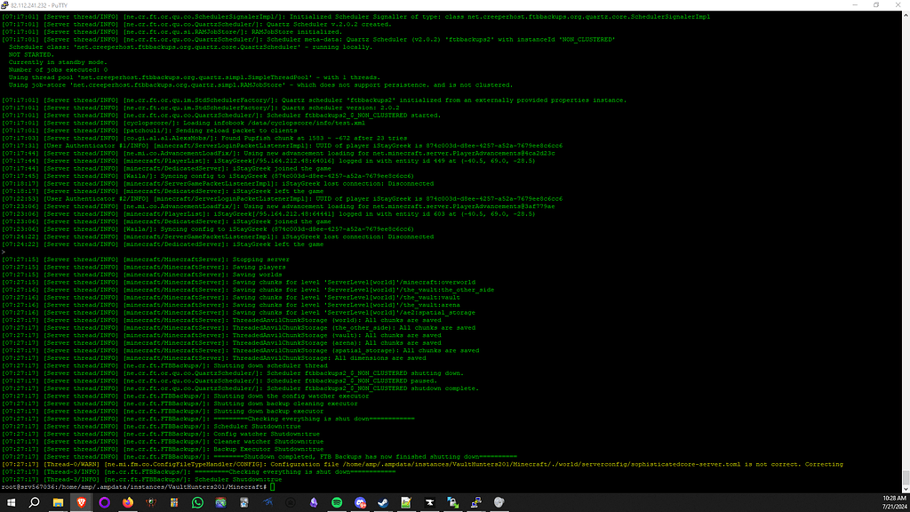The image size is (910, 512).
Task: Click the taskbar Search magnifier
Action: [x=35, y=502]
